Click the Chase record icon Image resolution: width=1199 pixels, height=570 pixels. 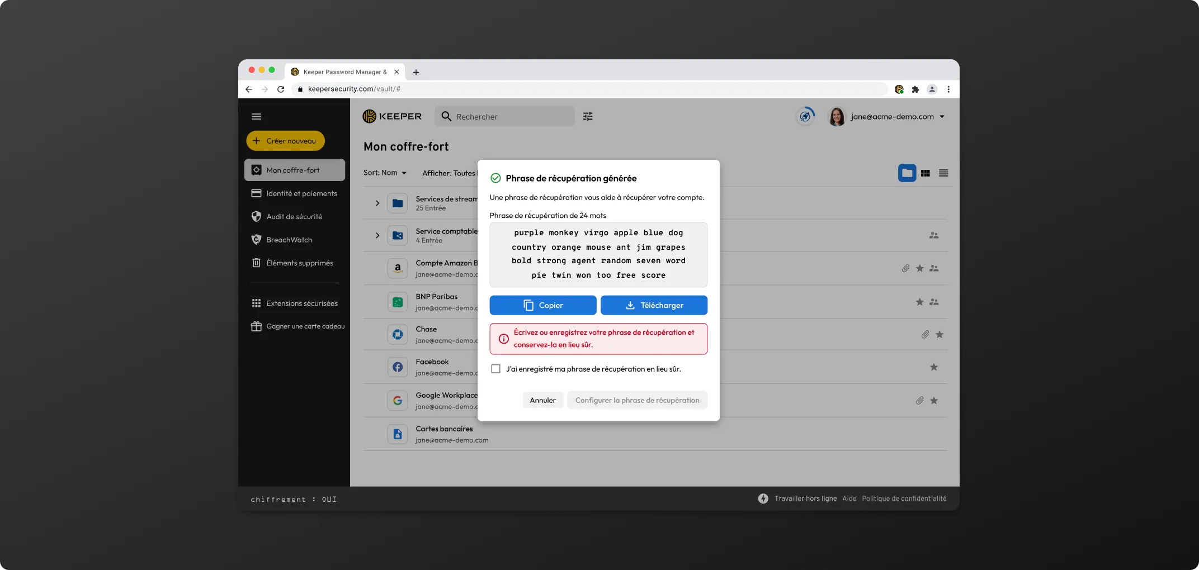[x=398, y=334]
